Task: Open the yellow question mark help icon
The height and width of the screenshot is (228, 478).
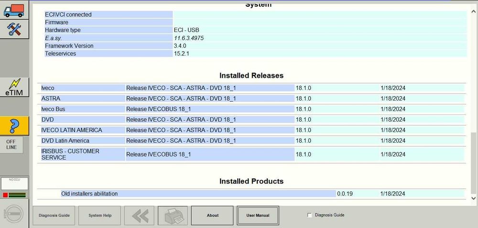Action: click(14, 126)
